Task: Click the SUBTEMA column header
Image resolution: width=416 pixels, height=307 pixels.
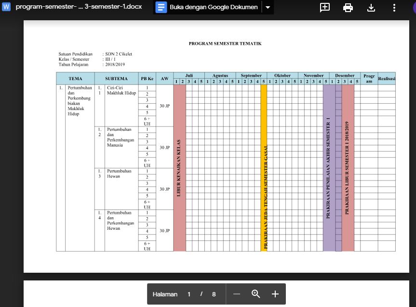Action: (x=116, y=79)
